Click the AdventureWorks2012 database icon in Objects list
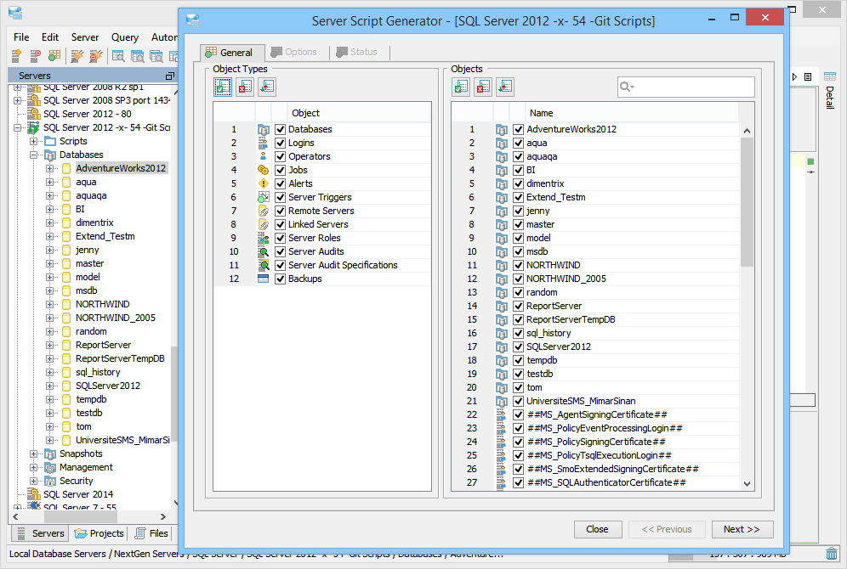 pyautogui.click(x=502, y=129)
